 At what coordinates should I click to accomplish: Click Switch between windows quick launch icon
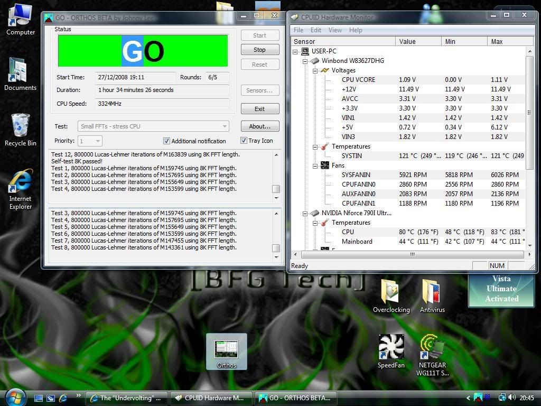click(x=50, y=398)
